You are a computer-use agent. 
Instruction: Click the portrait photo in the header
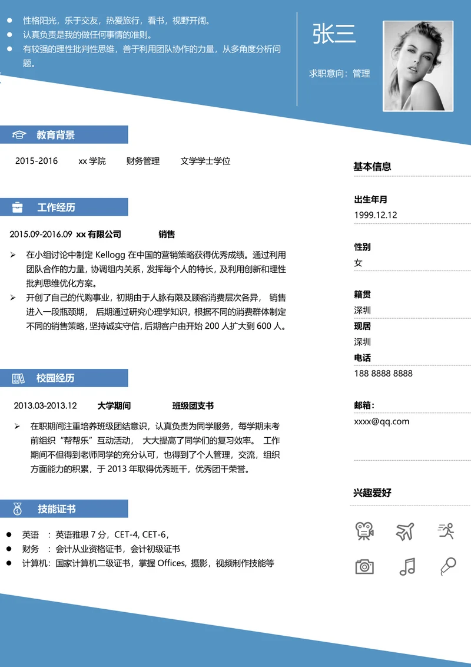tap(418, 66)
